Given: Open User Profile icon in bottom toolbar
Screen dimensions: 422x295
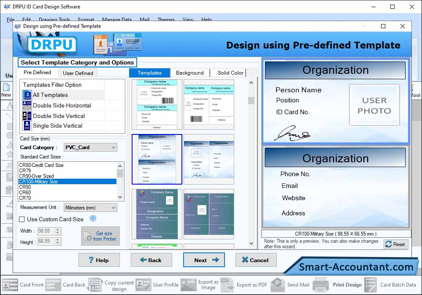Looking at the screenshot, I should pos(143,285).
